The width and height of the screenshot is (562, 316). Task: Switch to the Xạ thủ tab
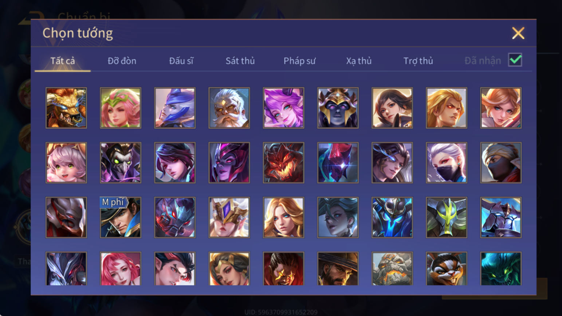[x=359, y=61]
